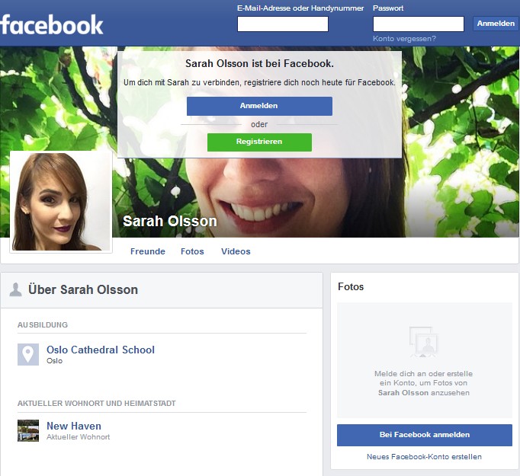Click the location pin icon for Oslo Cathedral School
The height and width of the screenshot is (476, 520).
click(28, 354)
